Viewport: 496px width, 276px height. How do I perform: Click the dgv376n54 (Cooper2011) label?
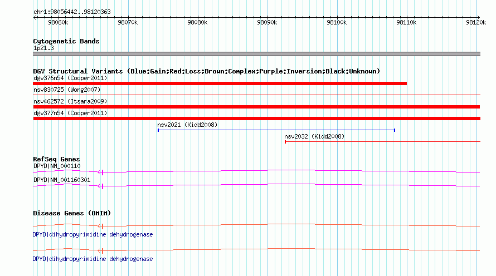coord(70,78)
